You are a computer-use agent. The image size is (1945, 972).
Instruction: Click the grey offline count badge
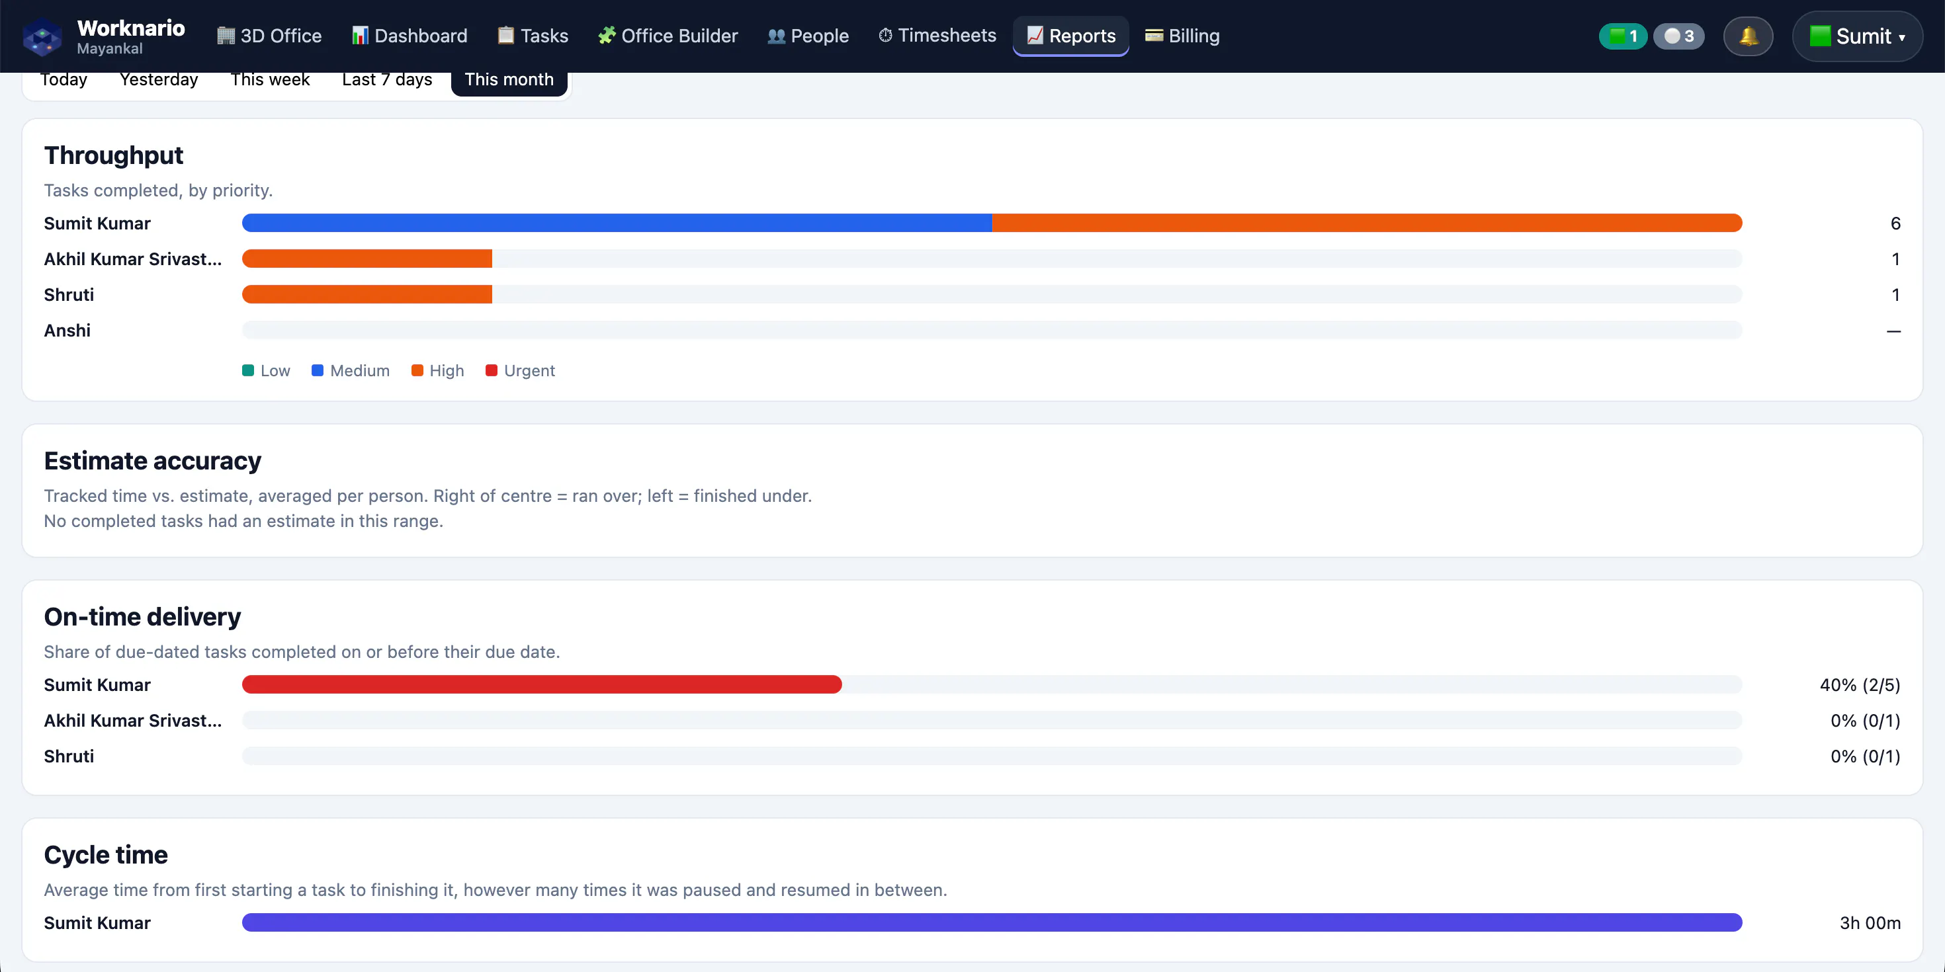click(x=1678, y=36)
